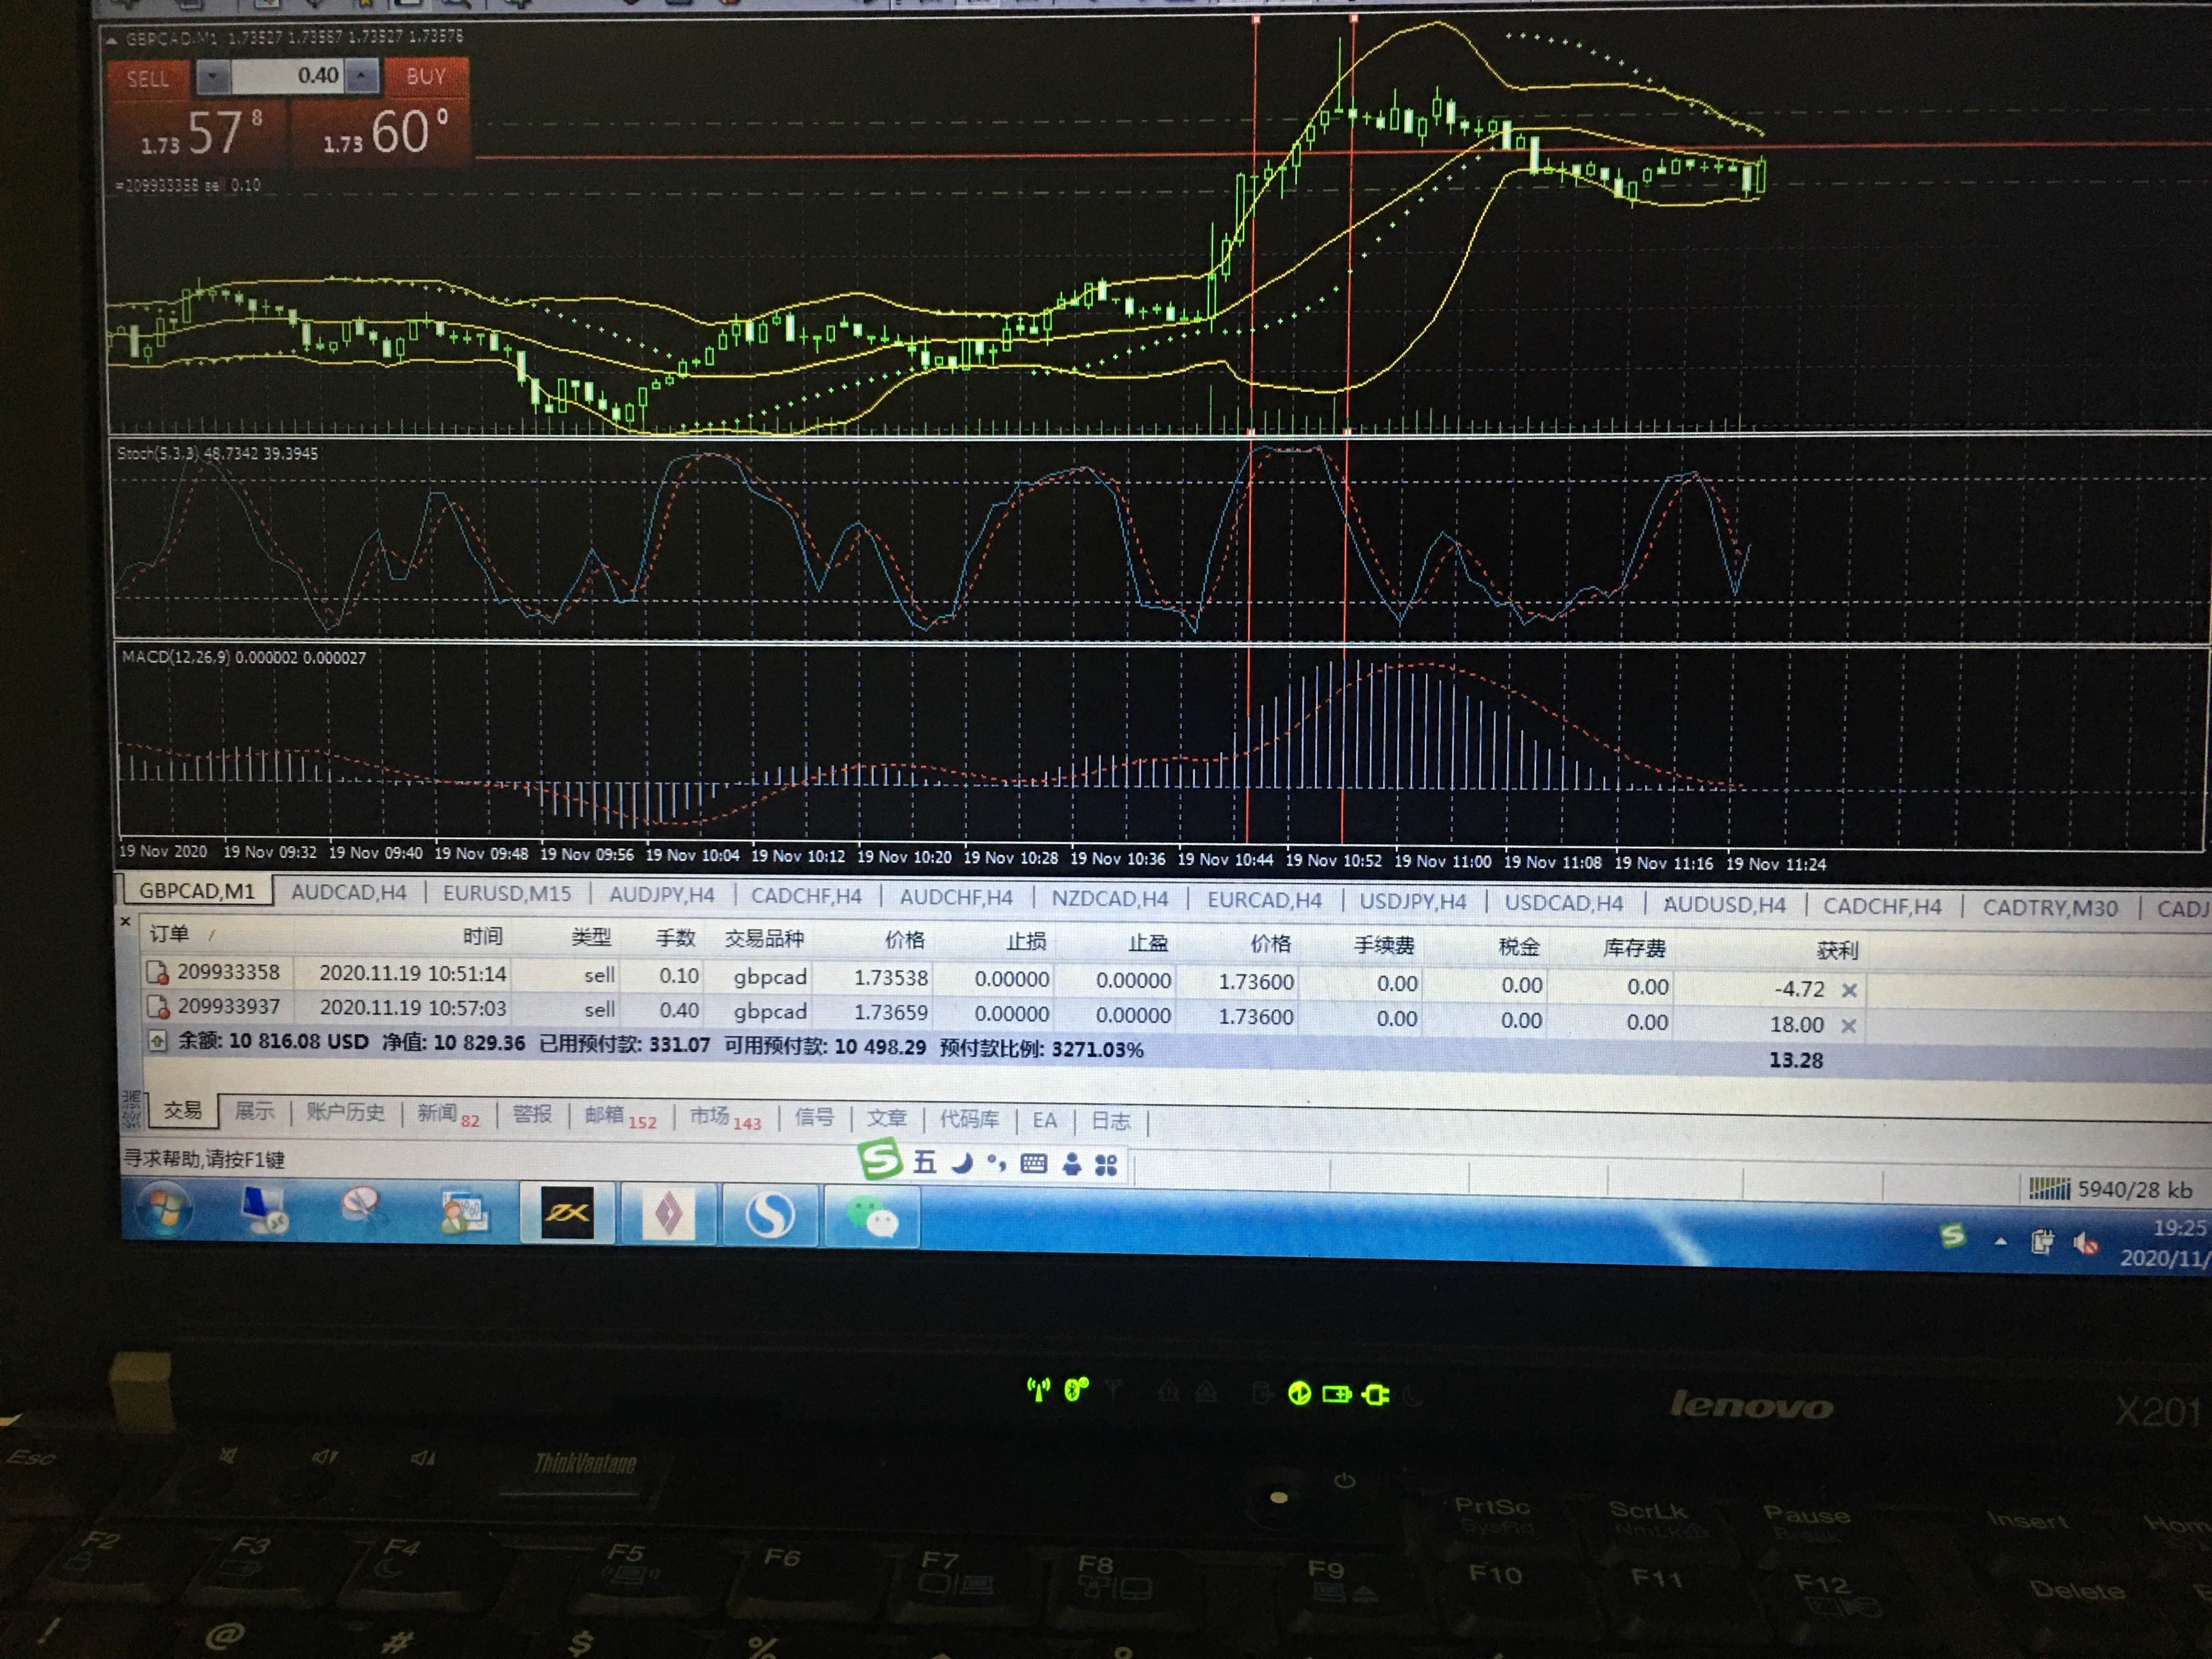Switch to the AUDJPY,H4 chart tab
This screenshot has height=1659, width=2212.
point(662,895)
